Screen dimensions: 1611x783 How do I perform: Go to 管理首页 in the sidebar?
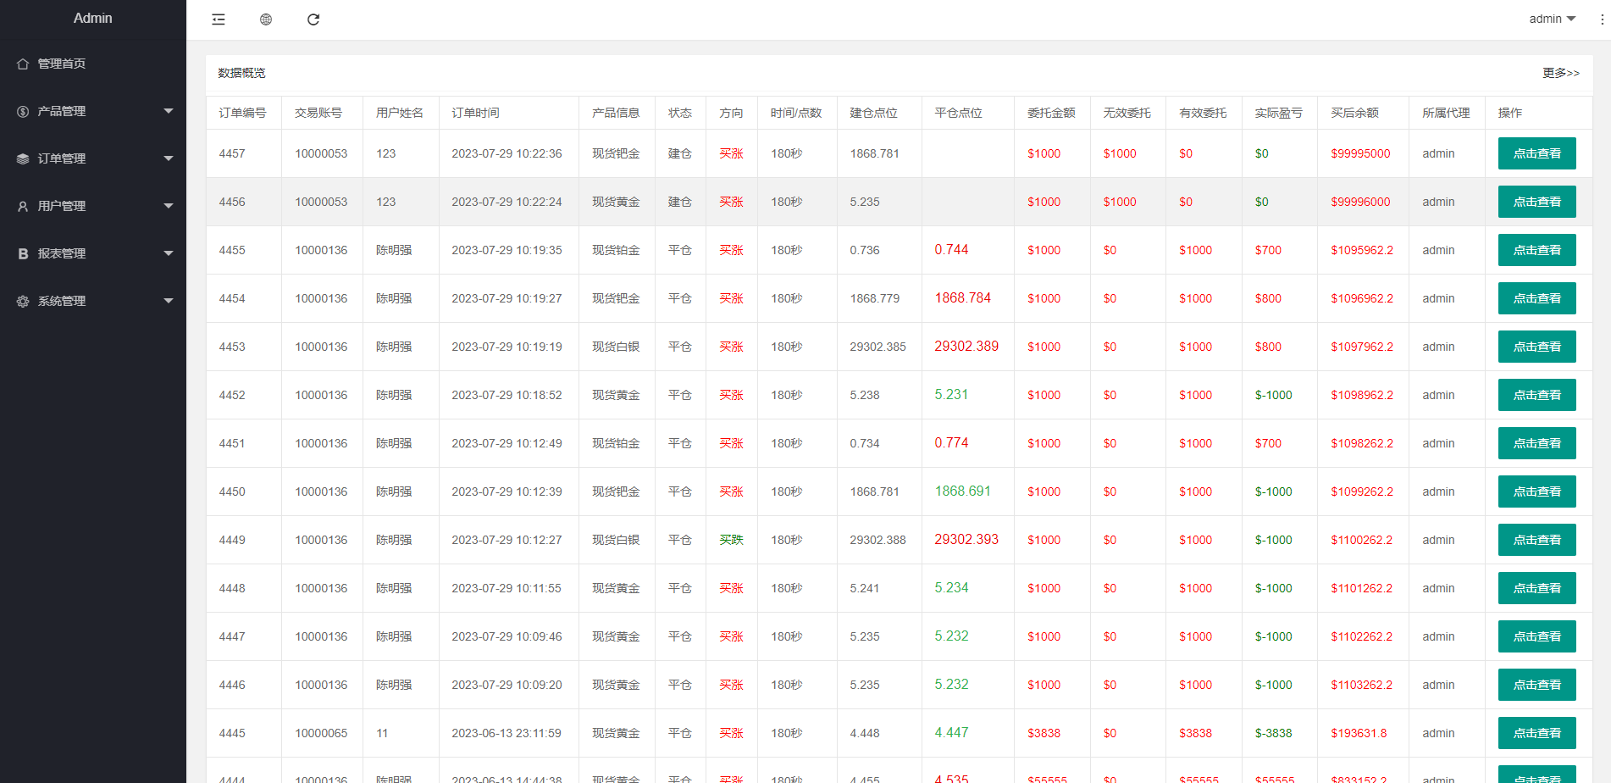(62, 64)
